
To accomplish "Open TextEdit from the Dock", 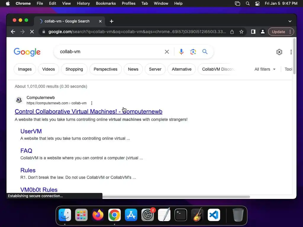I will point(164,215).
